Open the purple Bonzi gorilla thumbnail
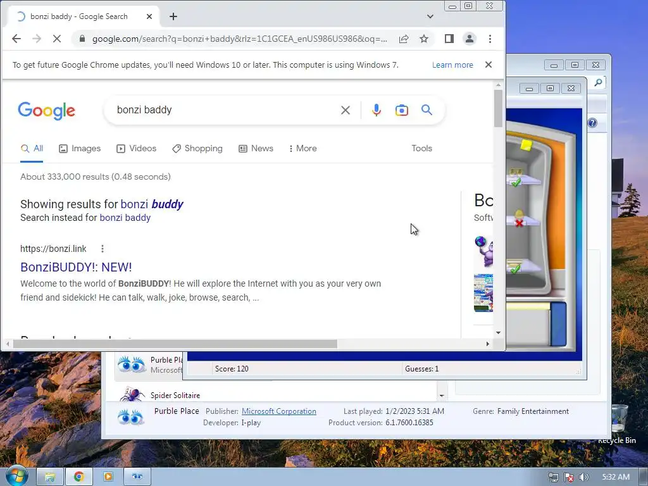 (483, 251)
